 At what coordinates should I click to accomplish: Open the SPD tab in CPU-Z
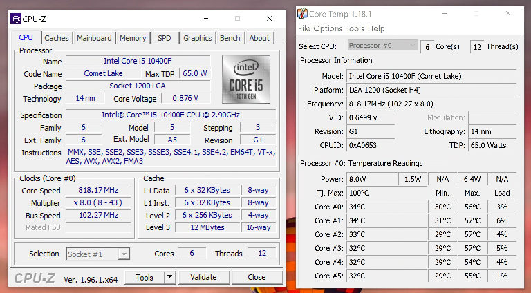point(165,38)
